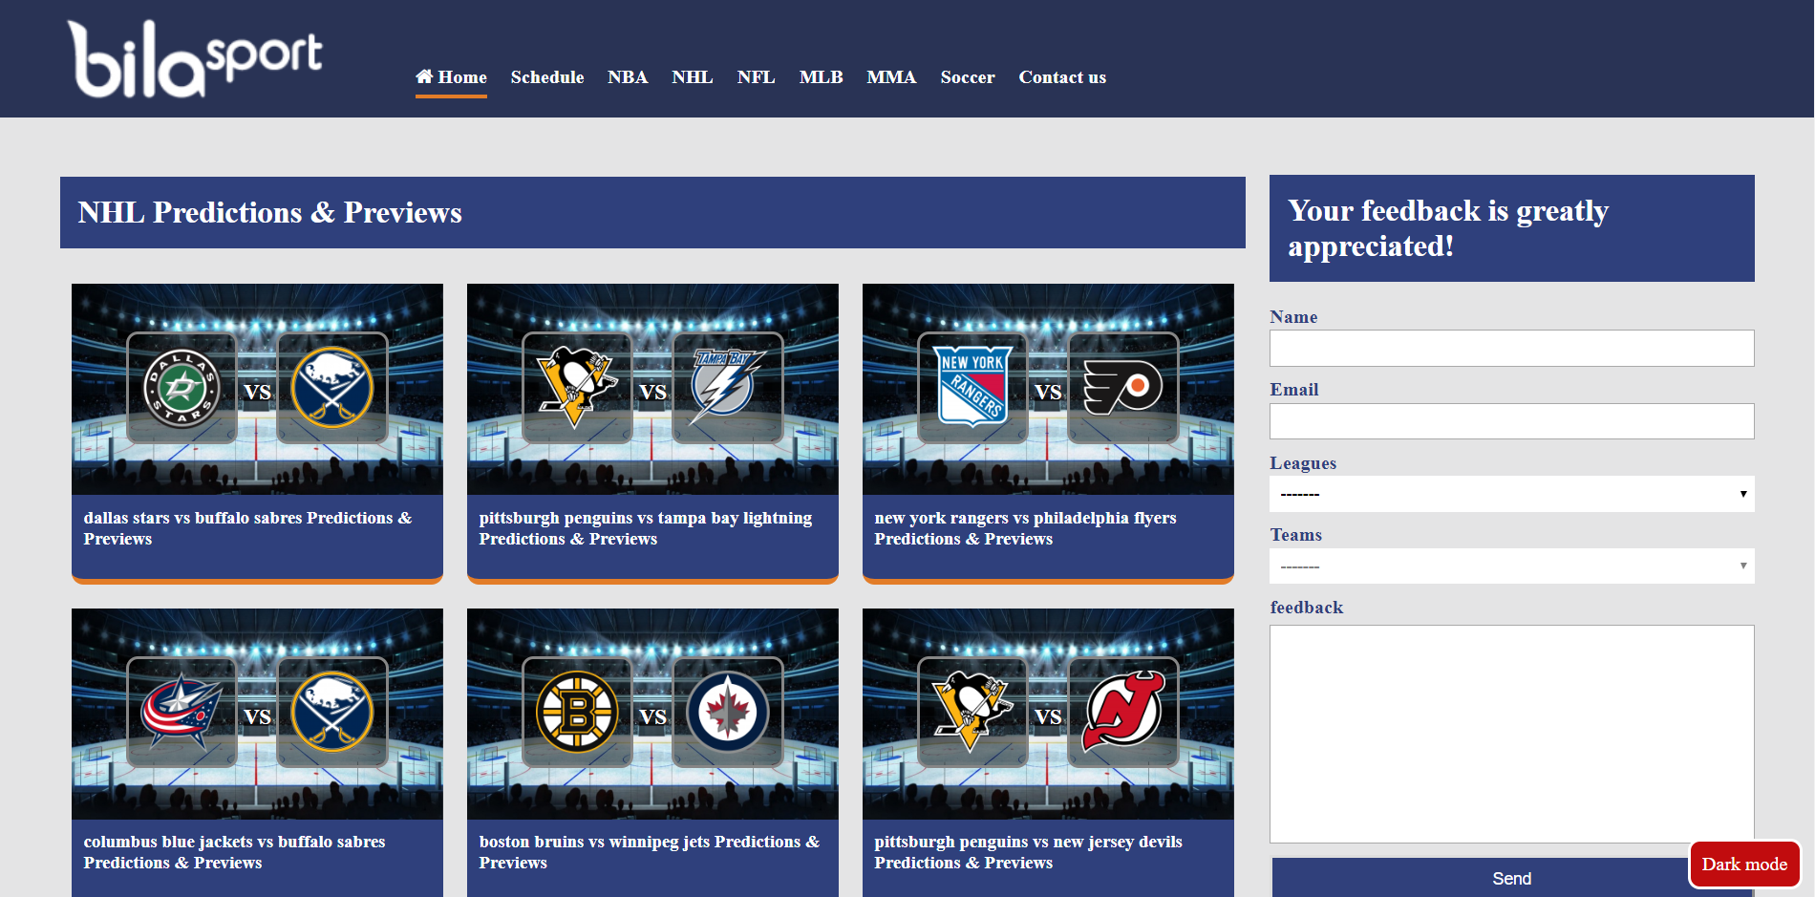Click the Winnipeg Jets logo

(728, 713)
